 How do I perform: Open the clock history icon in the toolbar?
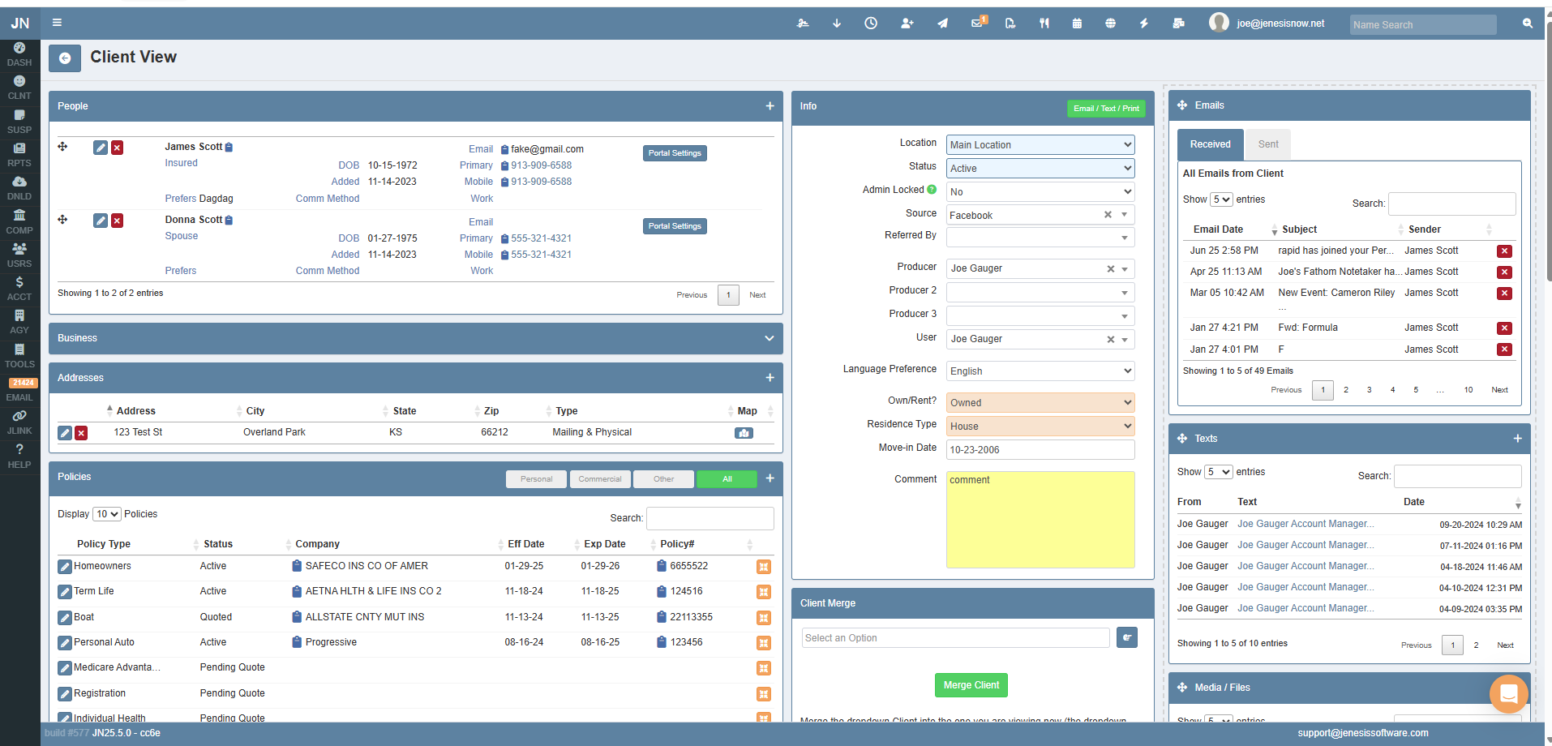(871, 23)
